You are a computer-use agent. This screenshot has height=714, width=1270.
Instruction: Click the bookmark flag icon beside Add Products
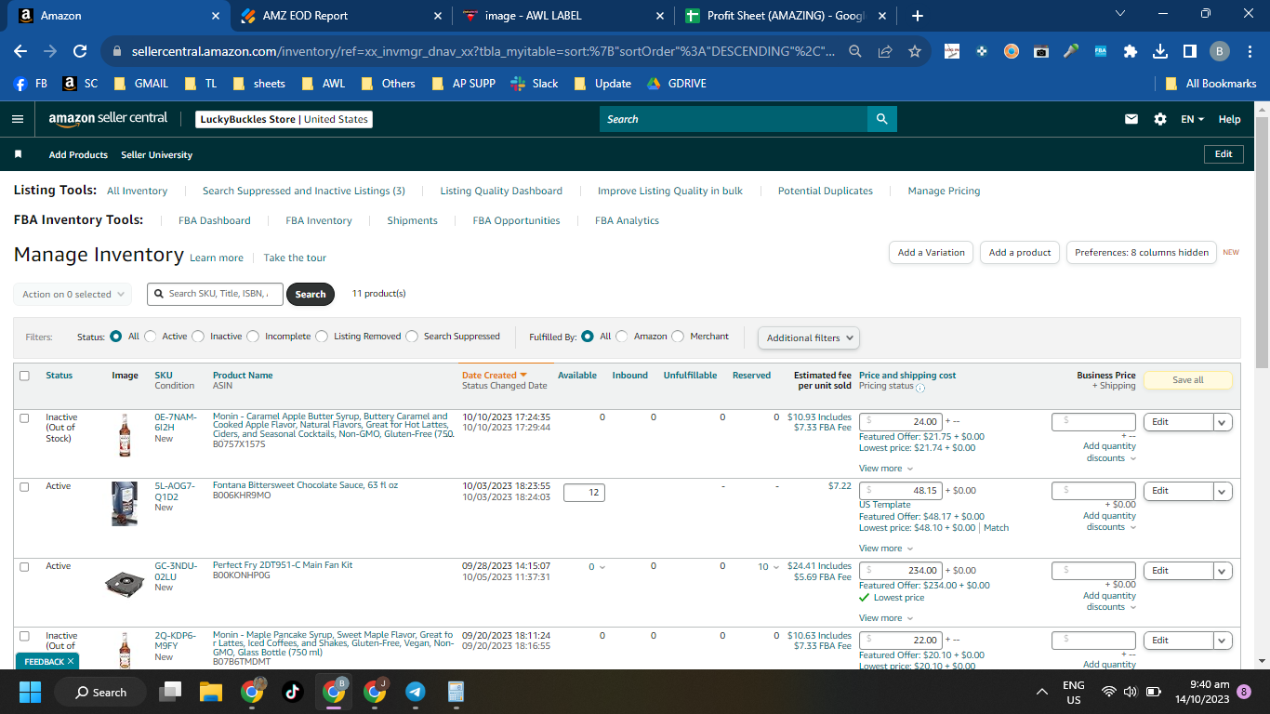18,154
